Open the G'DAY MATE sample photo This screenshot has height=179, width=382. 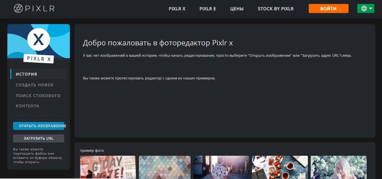click(x=108, y=167)
